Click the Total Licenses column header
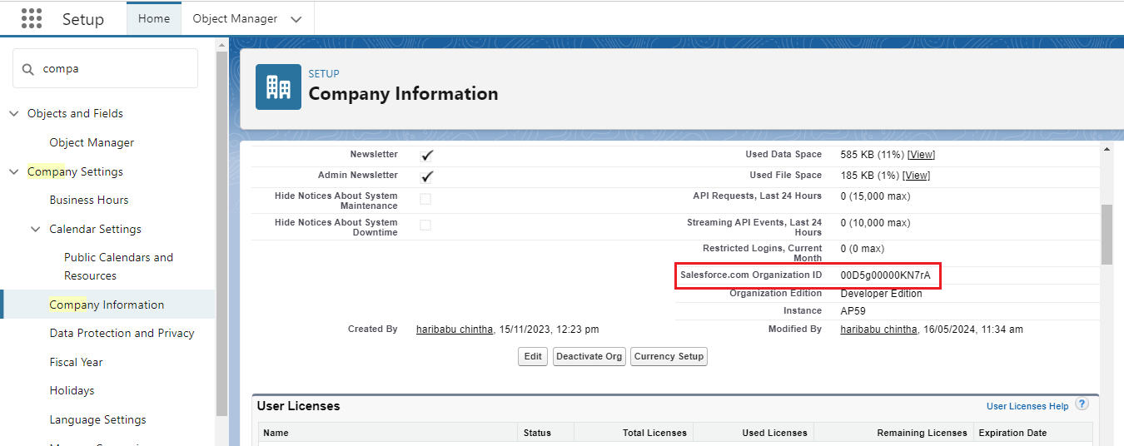 point(634,433)
